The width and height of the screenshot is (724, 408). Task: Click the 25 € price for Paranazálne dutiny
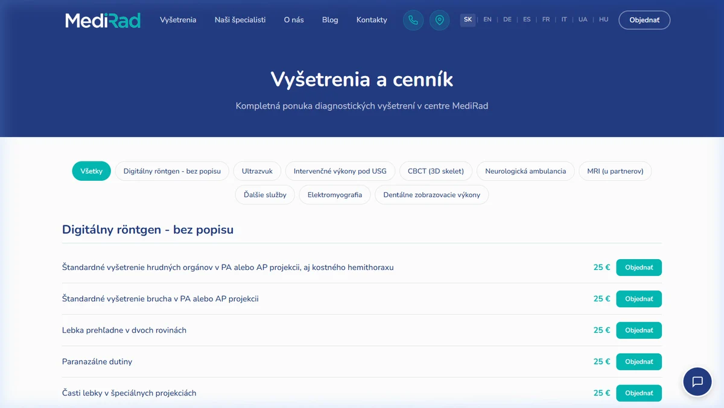[x=602, y=362]
